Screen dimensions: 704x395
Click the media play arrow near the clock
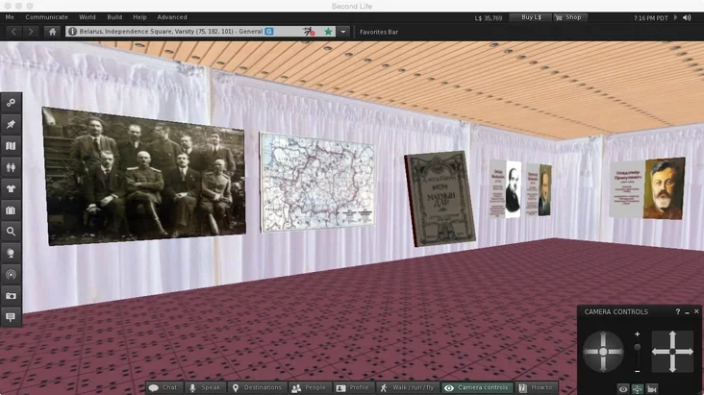coord(676,17)
